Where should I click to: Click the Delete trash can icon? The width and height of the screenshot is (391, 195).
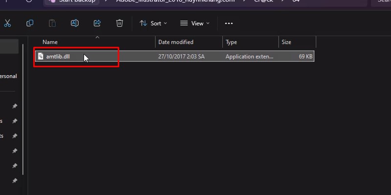coord(119,23)
